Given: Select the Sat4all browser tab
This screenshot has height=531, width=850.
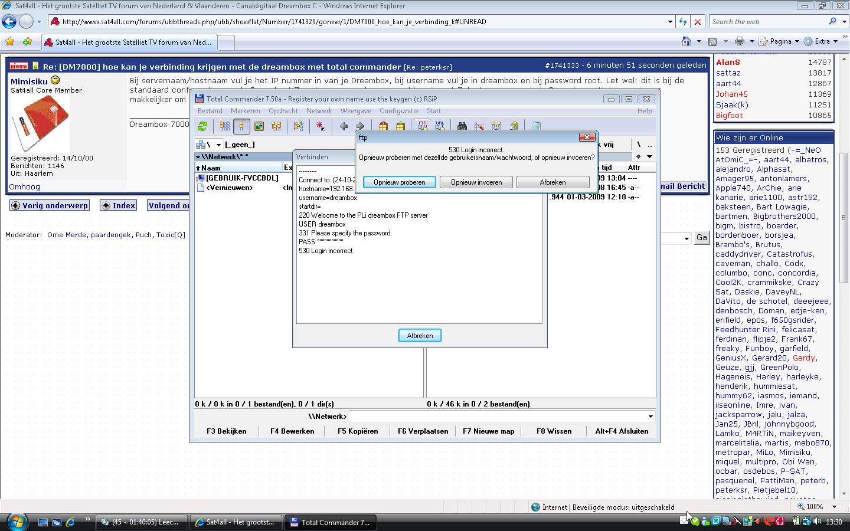Looking at the screenshot, I should (x=128, y=42).
